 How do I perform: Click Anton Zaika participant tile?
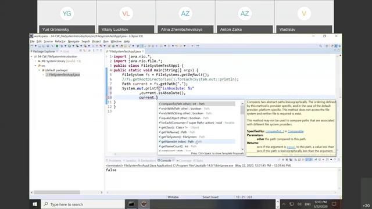tap(245, 17)
